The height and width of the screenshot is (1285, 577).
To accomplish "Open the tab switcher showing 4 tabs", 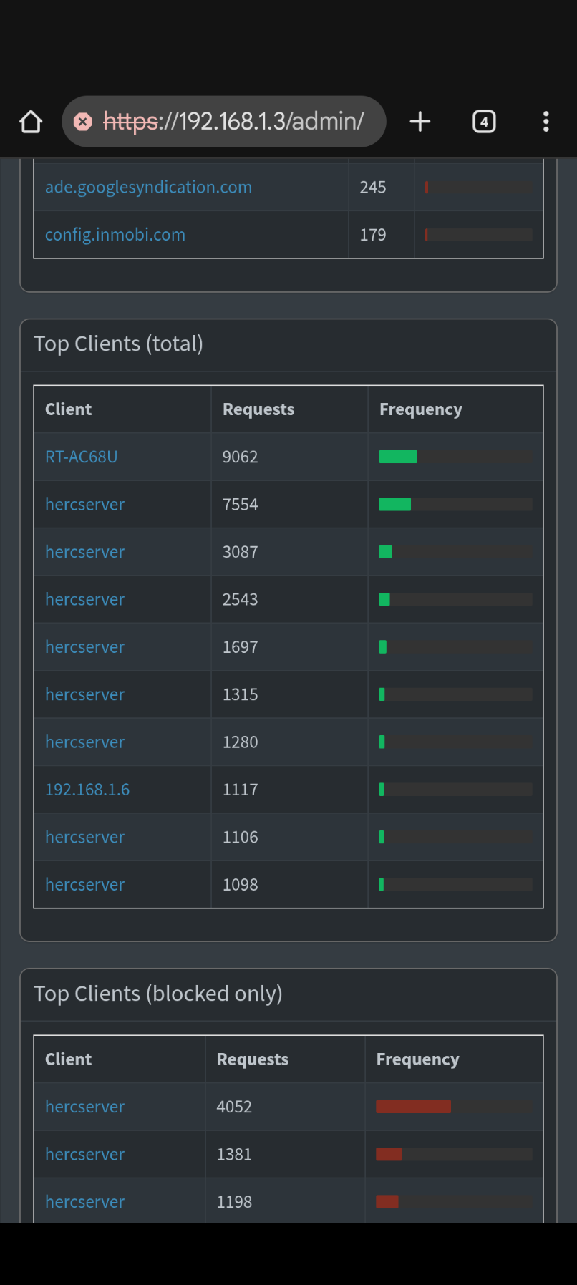I will [x=485, y=122].
